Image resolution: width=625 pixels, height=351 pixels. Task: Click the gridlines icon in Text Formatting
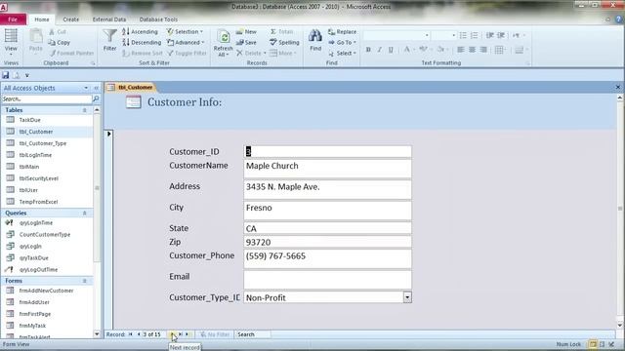(x=499, y=50)
